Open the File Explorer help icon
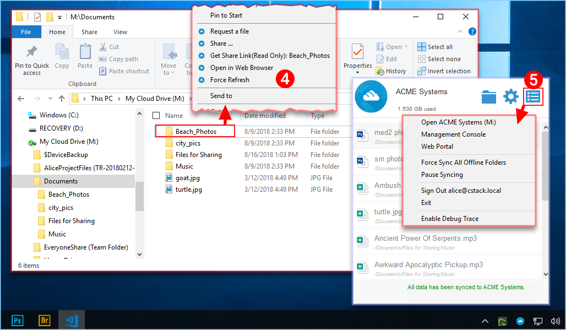 pos(472,31)
